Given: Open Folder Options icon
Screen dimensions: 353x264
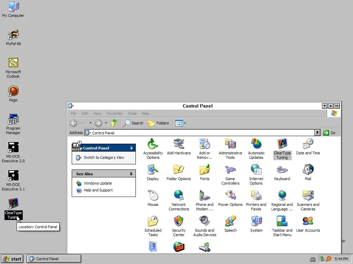Looking at the screenshot, I should pos(179,173).
